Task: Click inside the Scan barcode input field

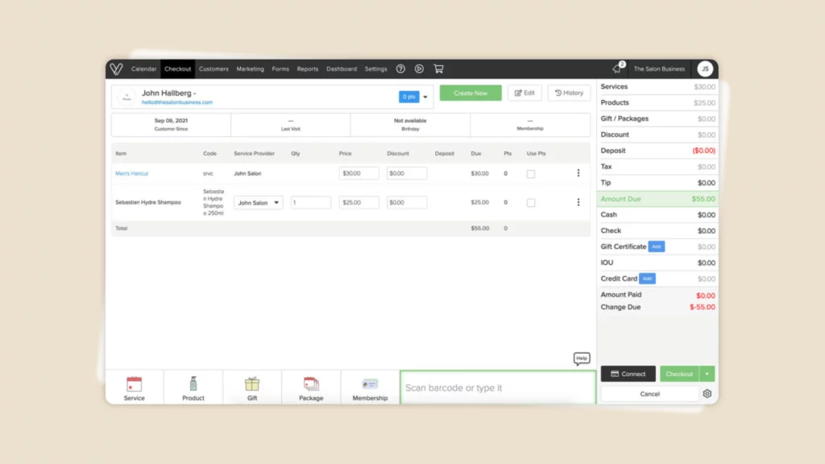Action: 496,387
